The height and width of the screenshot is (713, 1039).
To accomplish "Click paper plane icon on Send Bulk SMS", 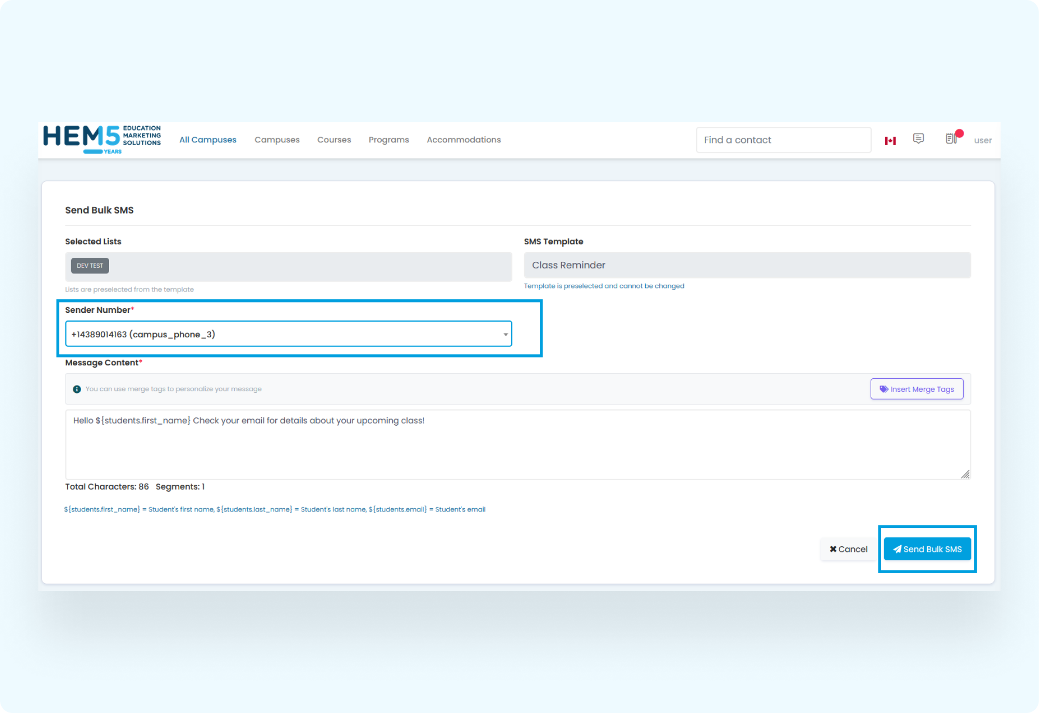I will tap(897, 549).
